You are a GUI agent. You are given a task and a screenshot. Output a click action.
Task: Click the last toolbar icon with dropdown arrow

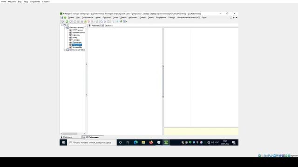pyautogui.click(x=125, y=21)
